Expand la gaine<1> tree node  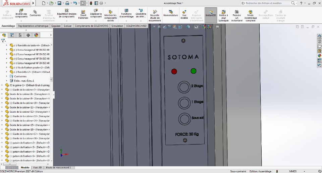2,85
